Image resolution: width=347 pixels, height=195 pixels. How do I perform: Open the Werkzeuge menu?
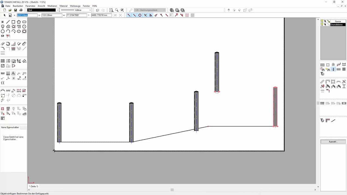click(75, 6)
